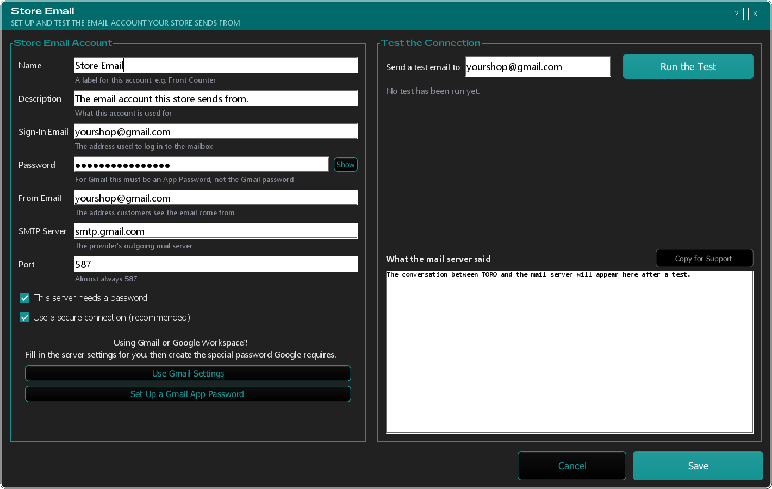Click the 'Almost always 587' hint

pyautogui.click(x=106, y=279)
